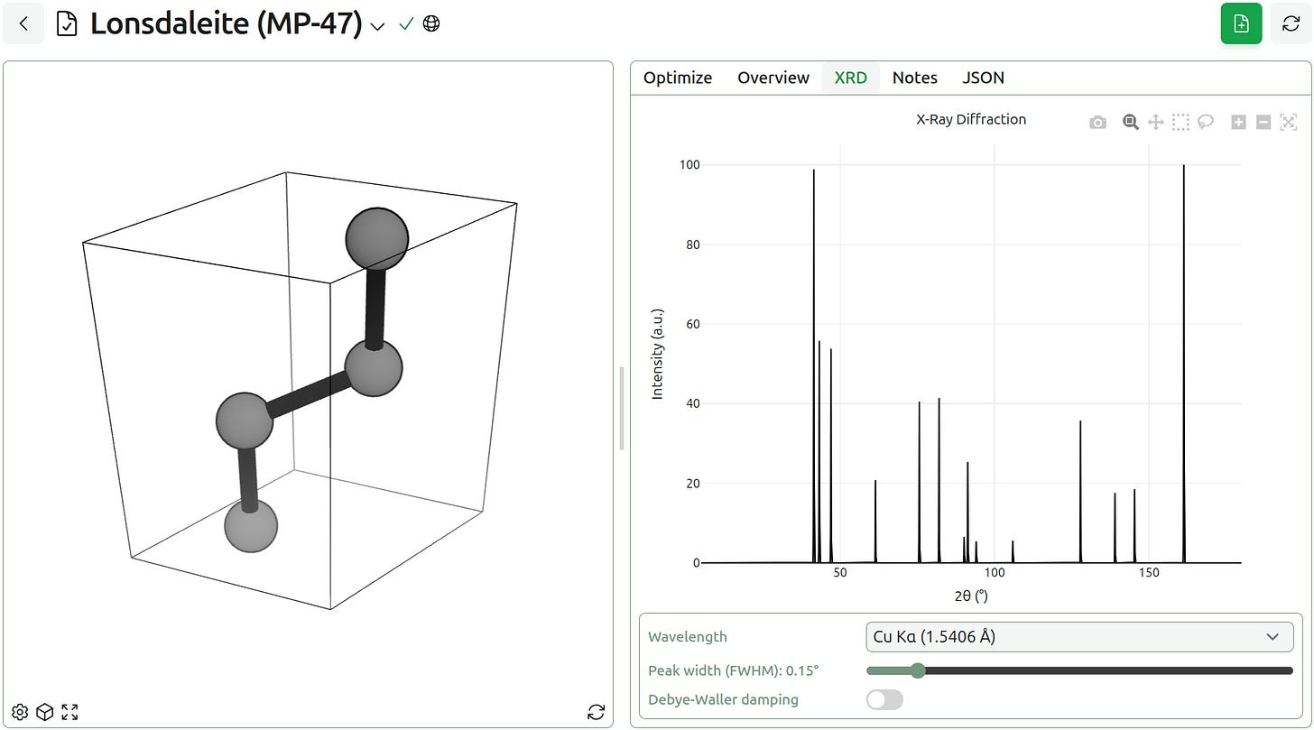Zoom in the plot with the plus icon
Screen dimensions: 1314x730
click(x=1238, y=122)
